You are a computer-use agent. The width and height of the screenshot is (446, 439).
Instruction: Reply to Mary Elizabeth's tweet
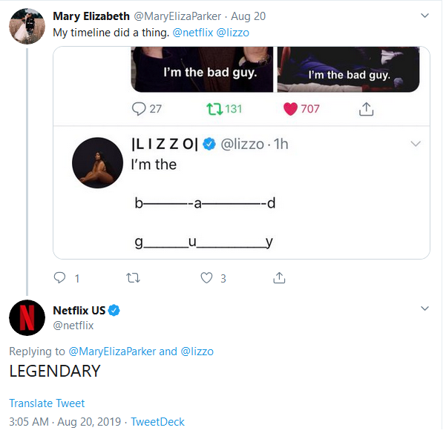point(61,278)
